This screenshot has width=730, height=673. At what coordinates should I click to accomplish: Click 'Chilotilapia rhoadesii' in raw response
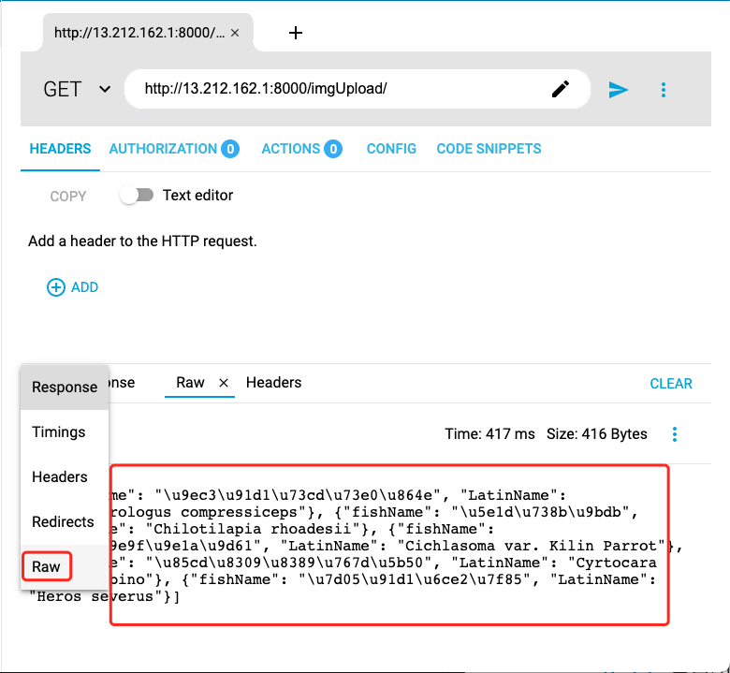(255, 529)
